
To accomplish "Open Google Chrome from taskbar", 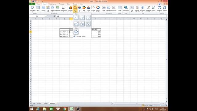I will point(65,109).
